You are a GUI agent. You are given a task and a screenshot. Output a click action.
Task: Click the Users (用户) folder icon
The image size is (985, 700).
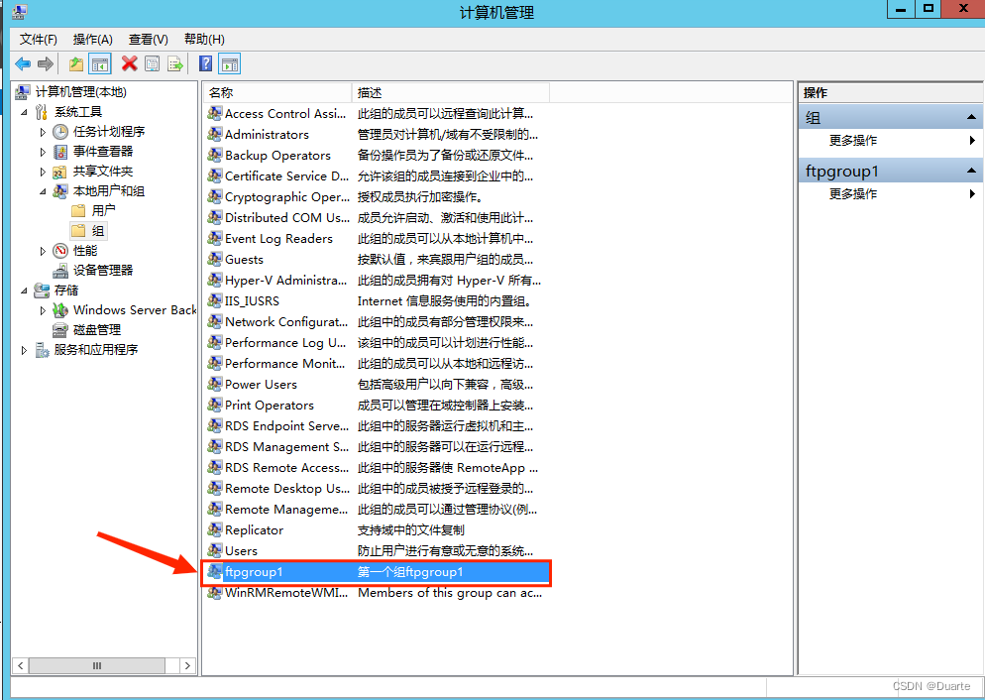78,210
